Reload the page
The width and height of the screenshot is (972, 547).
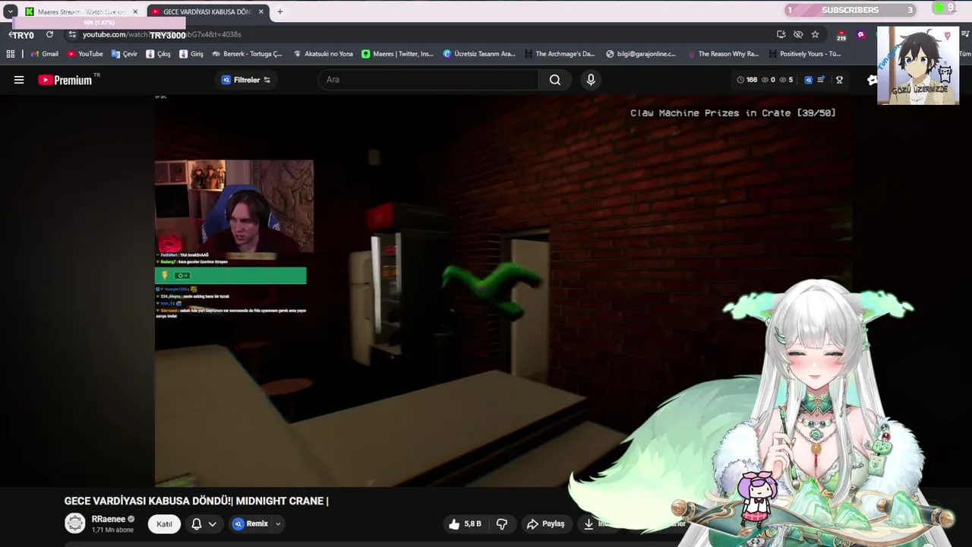(x=49, y=34)
